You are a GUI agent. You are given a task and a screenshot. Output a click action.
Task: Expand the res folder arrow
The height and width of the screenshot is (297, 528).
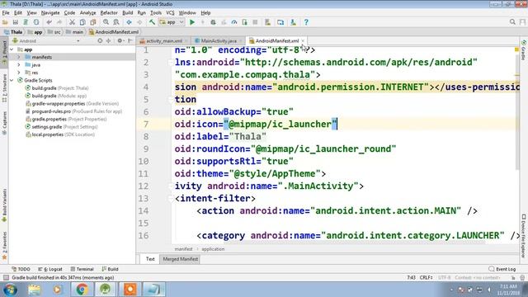[x=19, y=73]
